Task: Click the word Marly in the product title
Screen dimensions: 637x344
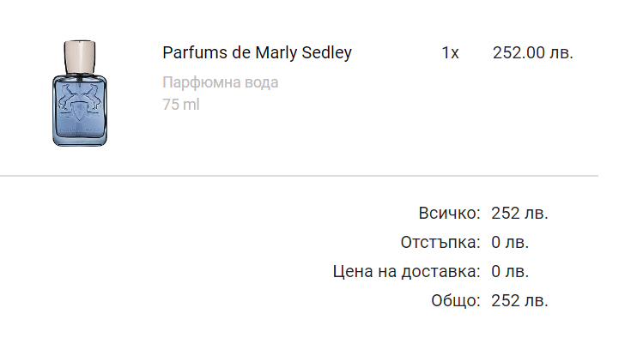Action: click(x=275, y=53)
